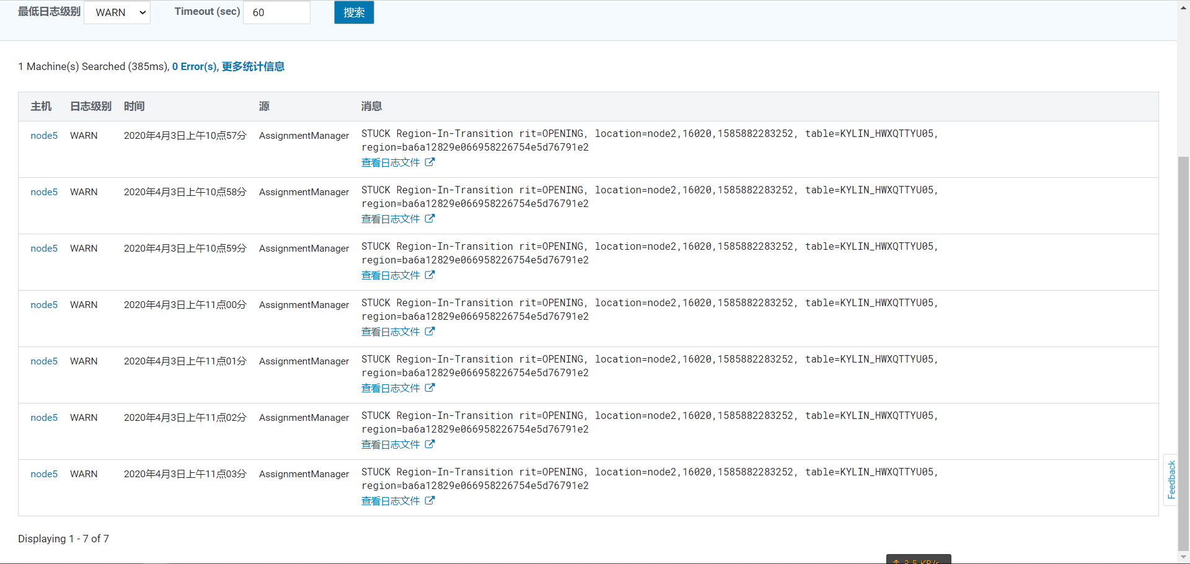
Task: Select WARN level in the 11点01分 row
Action: tap(84, 361)
